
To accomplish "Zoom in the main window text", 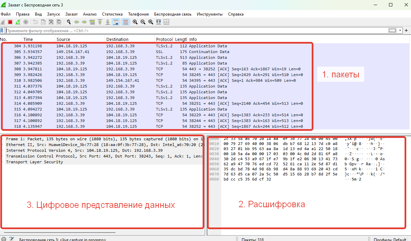I will pos(135,22).
